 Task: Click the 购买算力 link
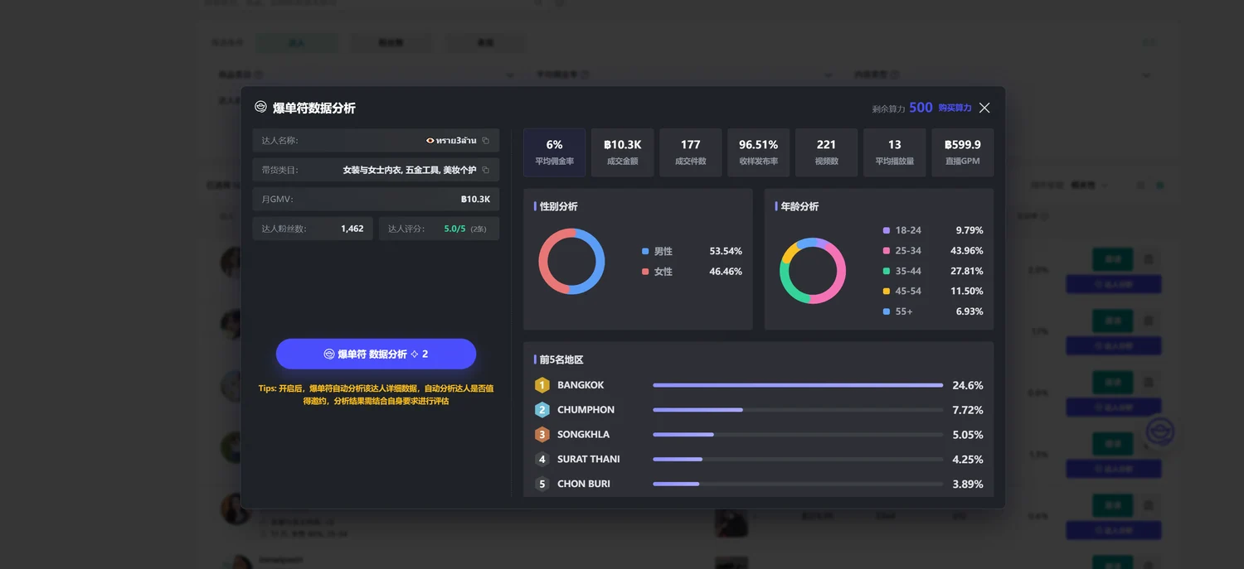point(955,108)
